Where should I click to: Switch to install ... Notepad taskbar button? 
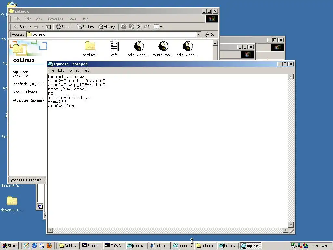pyautogui.click(x=228, y=246)
